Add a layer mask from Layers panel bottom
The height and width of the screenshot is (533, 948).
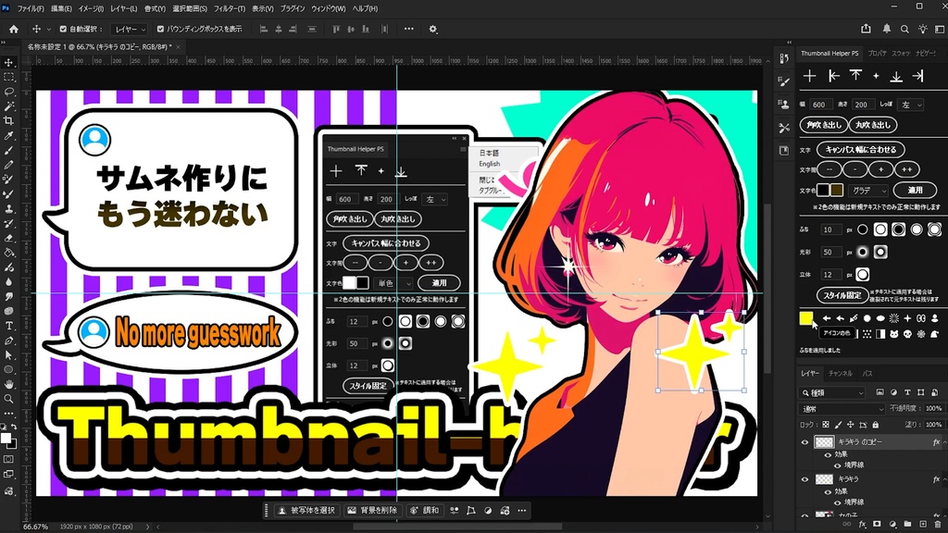(878, 524)
